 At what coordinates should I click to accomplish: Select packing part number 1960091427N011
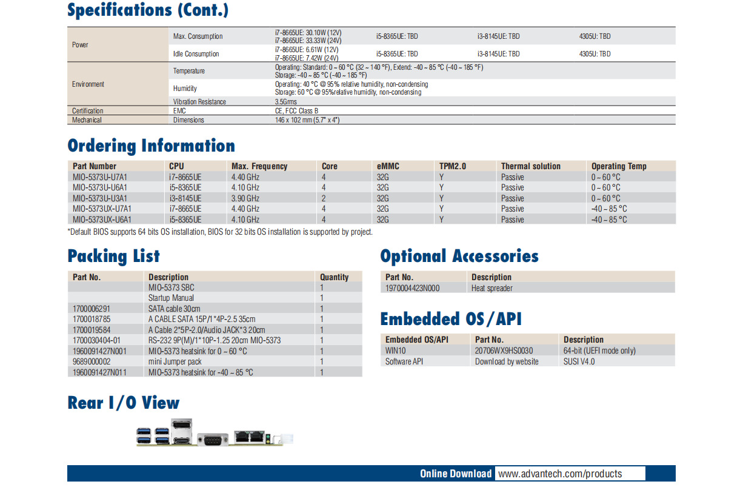click(x=99, y=372)
